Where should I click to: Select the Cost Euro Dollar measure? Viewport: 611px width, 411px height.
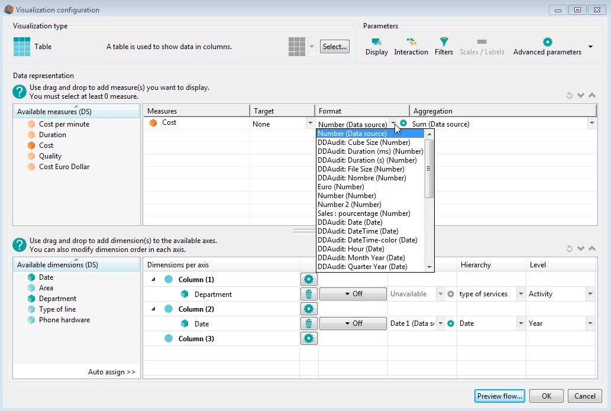(x=64, y=167)
